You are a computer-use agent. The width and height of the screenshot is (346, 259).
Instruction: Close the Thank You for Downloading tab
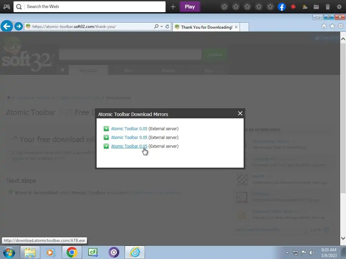pos(236,27)
